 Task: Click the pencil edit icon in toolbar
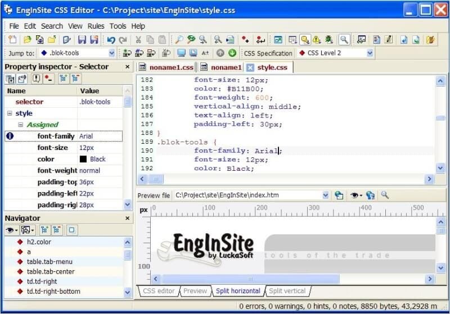[x=389, y=39]
